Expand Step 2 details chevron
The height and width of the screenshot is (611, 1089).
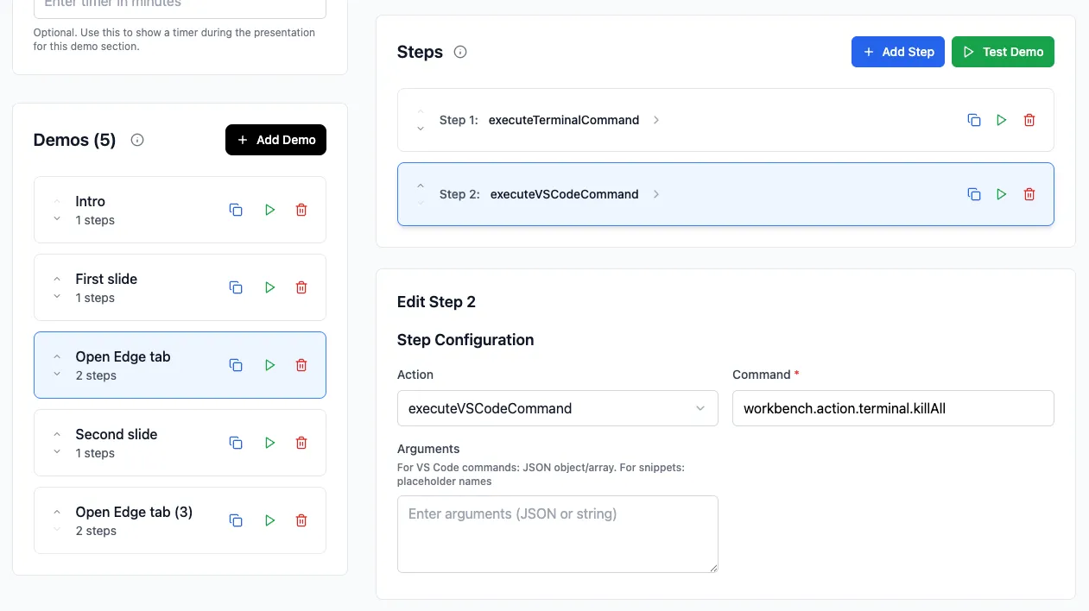(656, 194)
